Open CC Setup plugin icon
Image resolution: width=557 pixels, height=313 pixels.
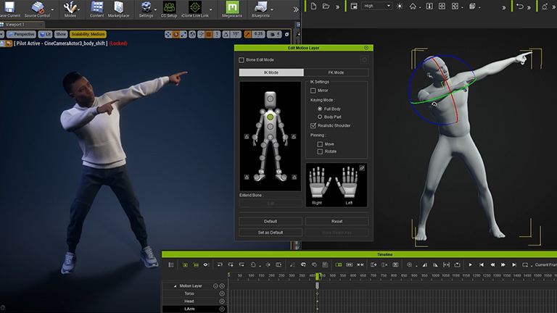click(169, 7)
